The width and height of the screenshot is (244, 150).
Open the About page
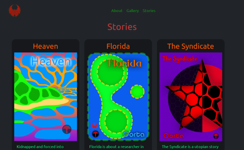117,11
